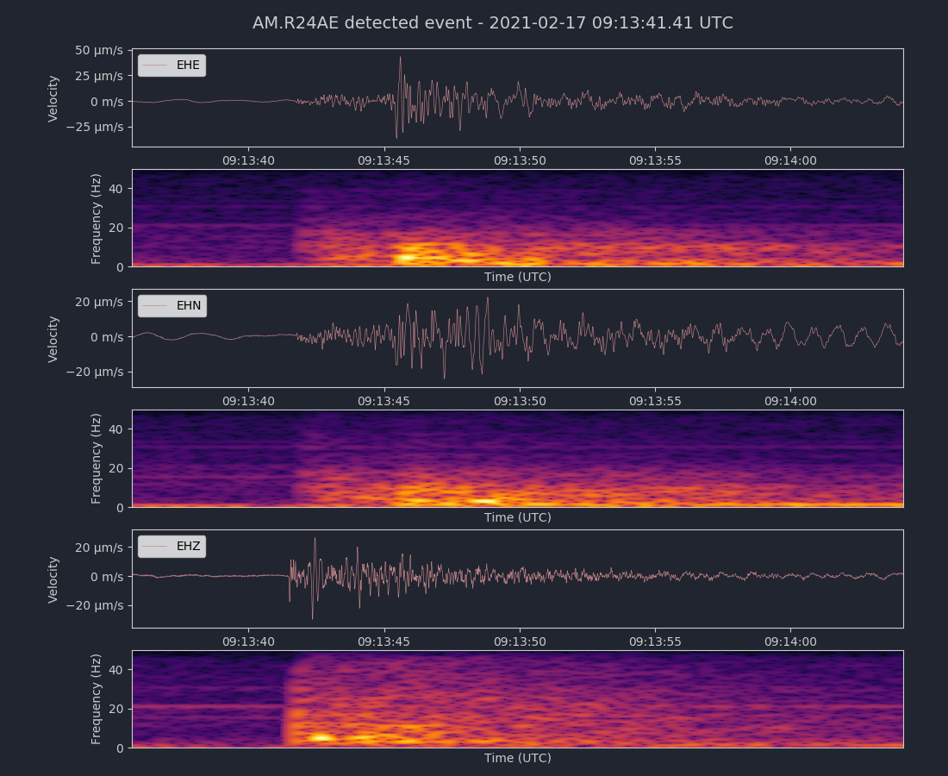Click the 09:13:45 tick under the EHE waveform

384,160
